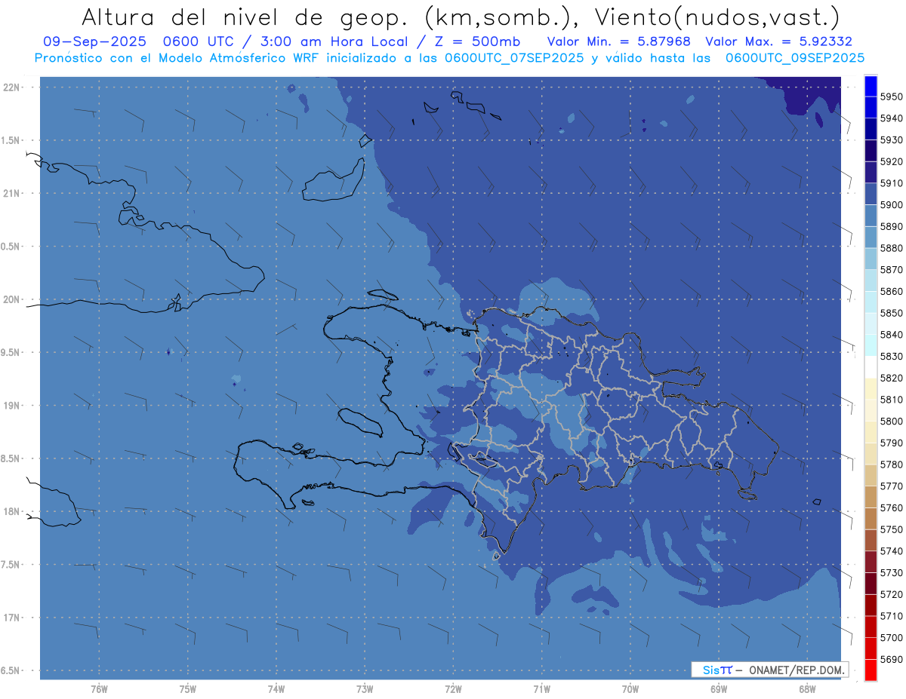Click the '76W' longitude axis label
This screenshot has width=906, height=699.
tap(99, 689)
